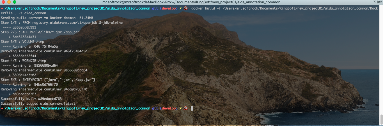Click image ID 83535b552f44
383x126 pixels.
coord(24,56)
